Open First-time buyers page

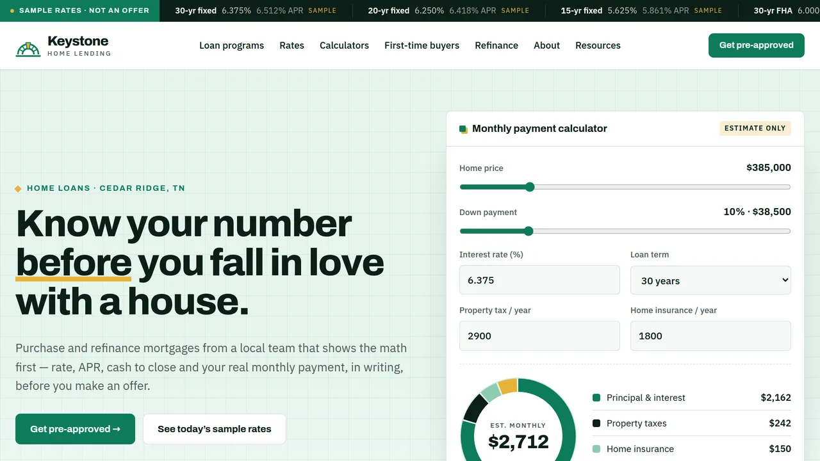422,45
